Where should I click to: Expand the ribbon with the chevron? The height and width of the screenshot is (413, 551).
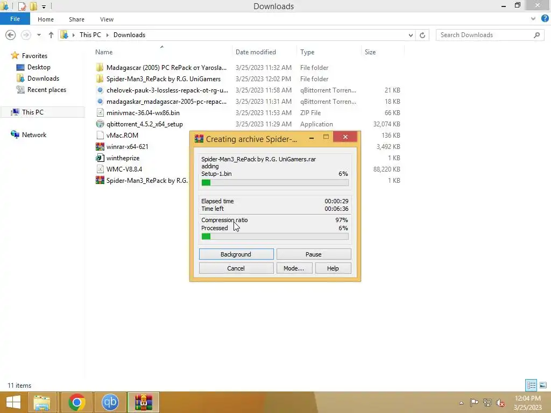click(x=533, y=19)
